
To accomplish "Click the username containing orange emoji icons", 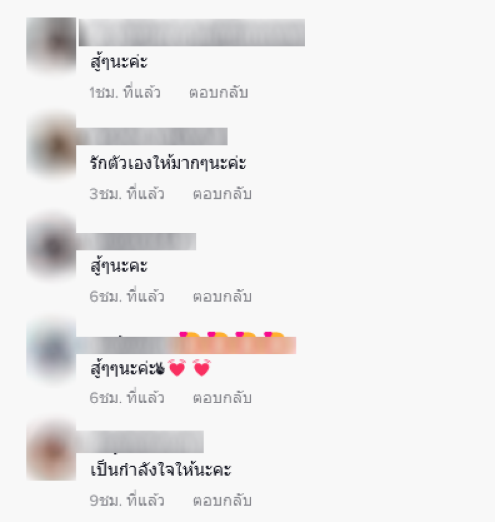I will tap(186, 343).
